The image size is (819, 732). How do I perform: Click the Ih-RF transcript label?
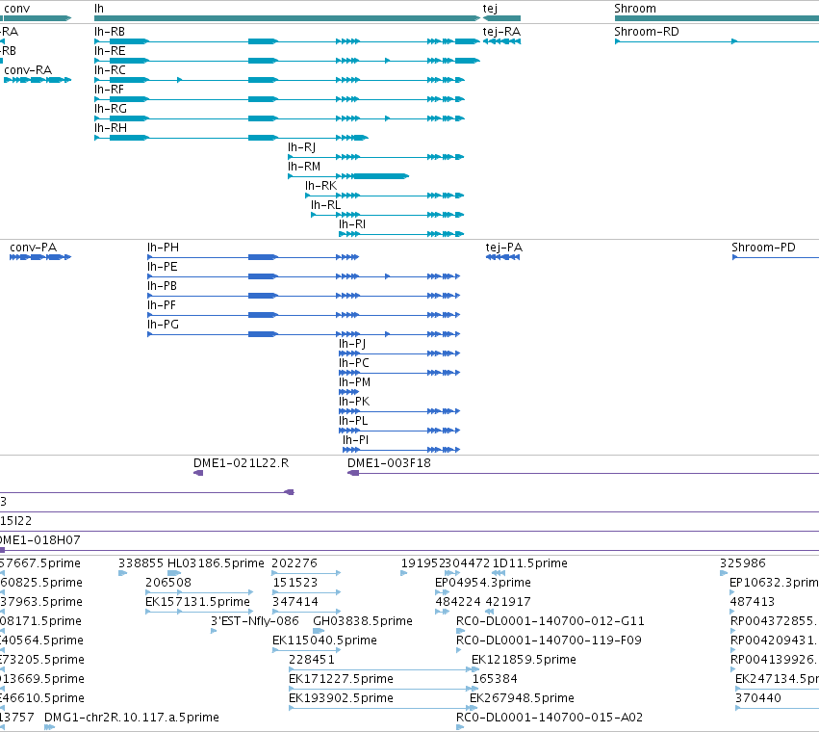(x=109, y=90)
